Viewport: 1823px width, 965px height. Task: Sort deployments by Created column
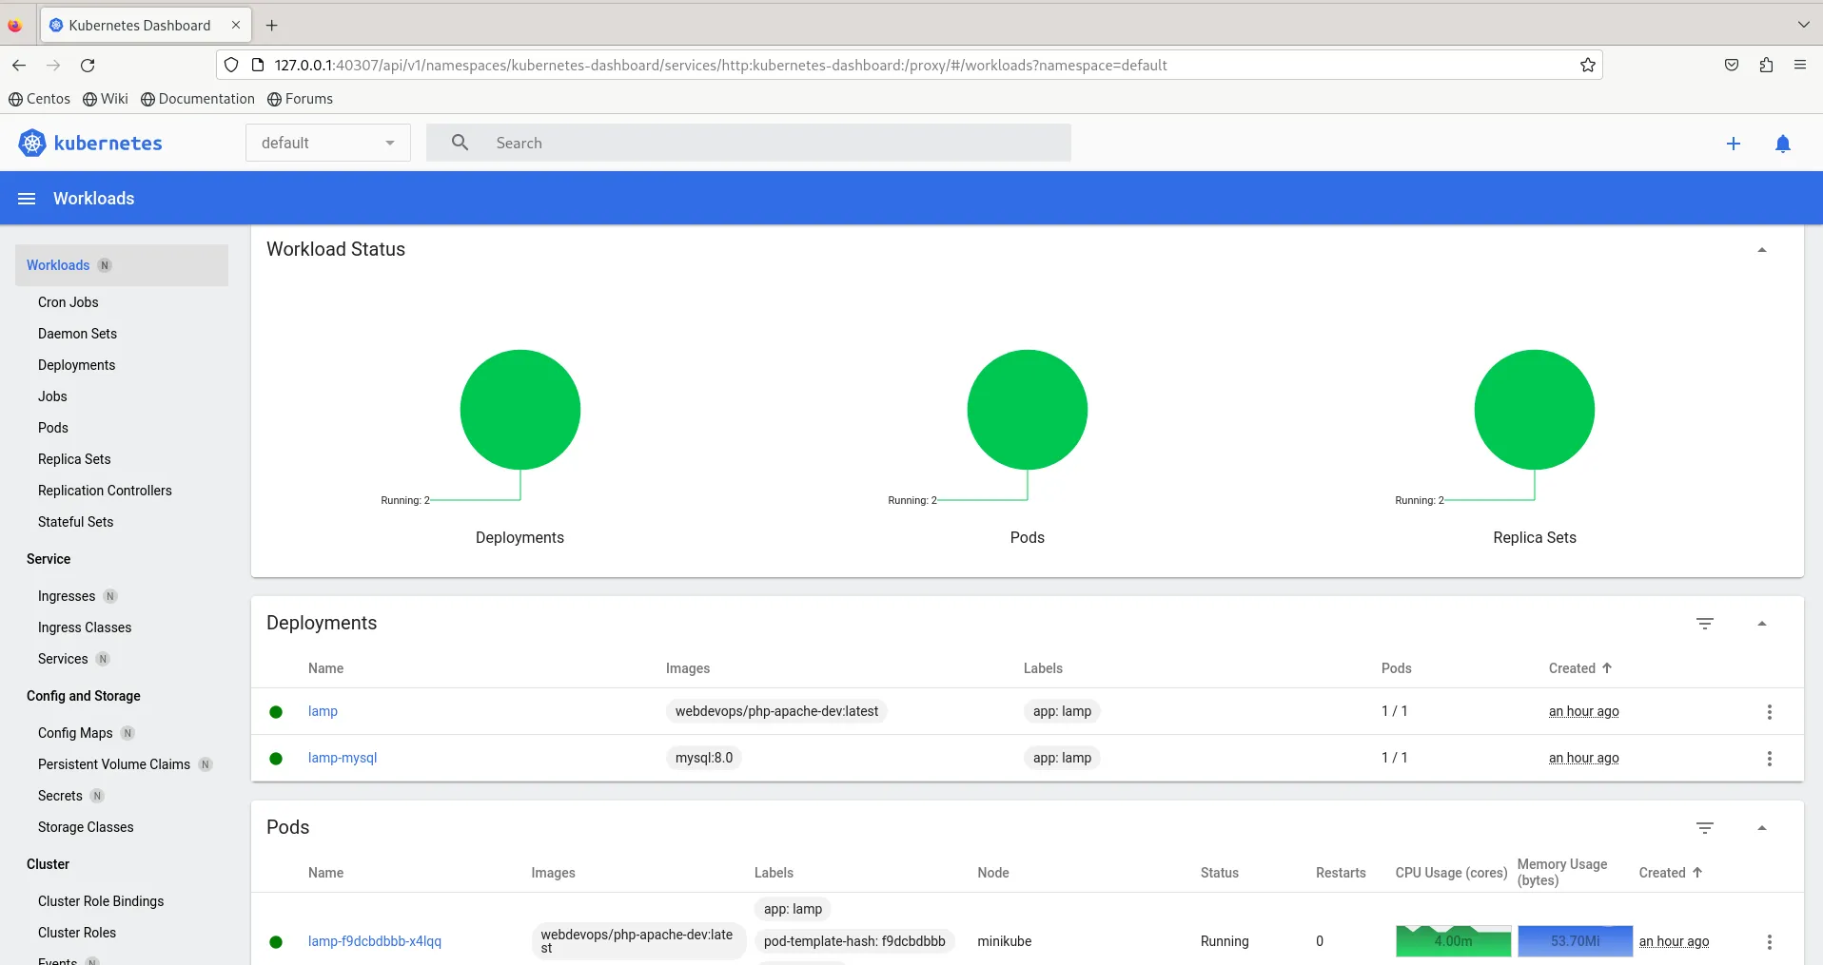click(1580, 668)
